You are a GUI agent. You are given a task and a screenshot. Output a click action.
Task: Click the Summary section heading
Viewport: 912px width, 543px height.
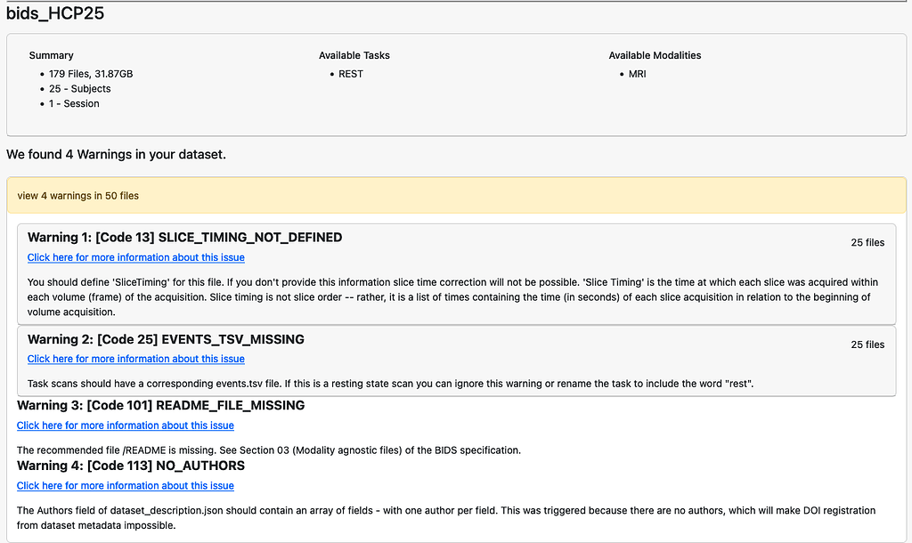(x=51, y=55)
